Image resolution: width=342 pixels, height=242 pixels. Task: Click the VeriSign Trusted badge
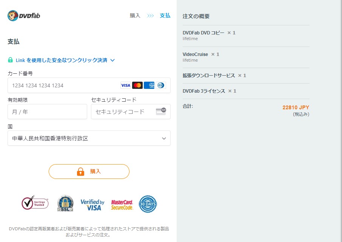[x=35, y=203]
